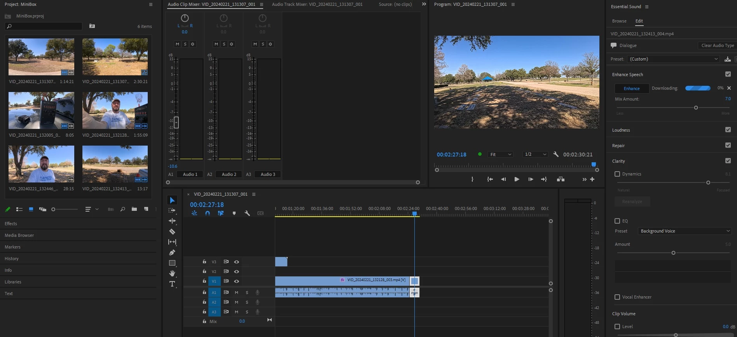Go to Out point in Program Monitor
Screen dimensions: 737x337
tap(544, 179)
